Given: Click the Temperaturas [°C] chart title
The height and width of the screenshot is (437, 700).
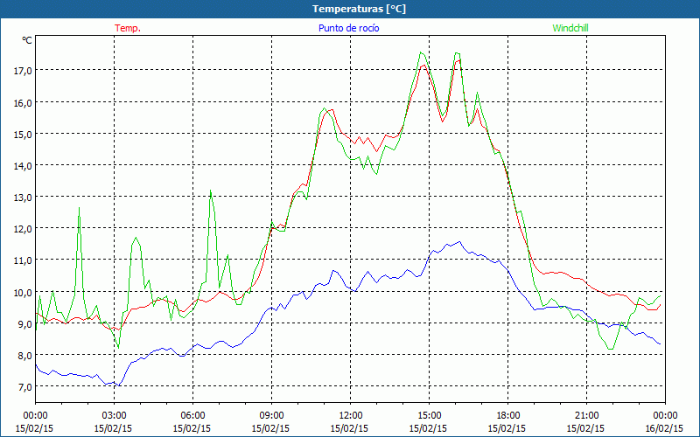Looking at the screenshot, I should (359, 9).
